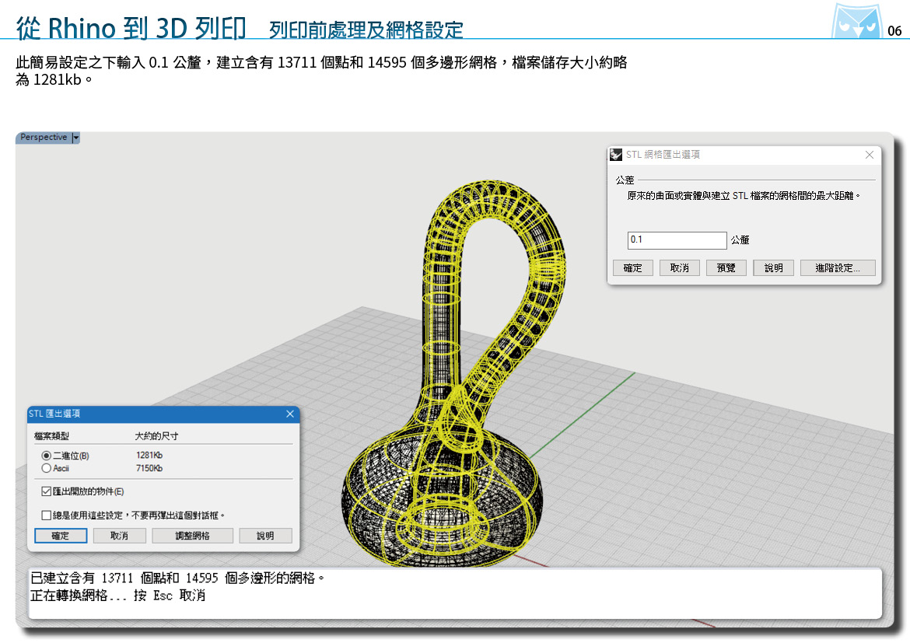Click the yellow Klein bottle model in viewport
910x643 pixels.
[x=453, y=372]
